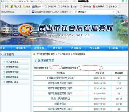Open the 链接 bookmarks folder

click(27, 6)
